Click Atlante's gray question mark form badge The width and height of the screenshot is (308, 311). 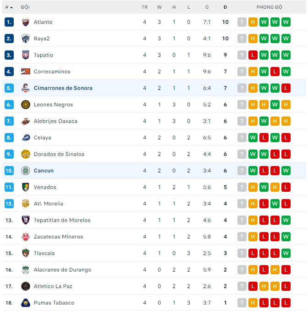click(x=242, y=22)
